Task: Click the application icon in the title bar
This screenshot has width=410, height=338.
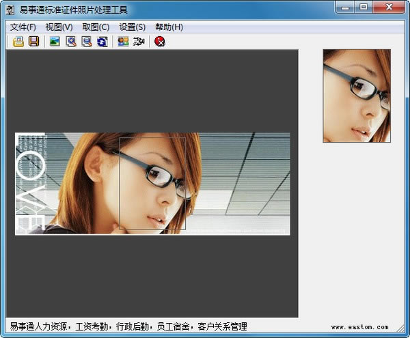Action: pos(10,10)
